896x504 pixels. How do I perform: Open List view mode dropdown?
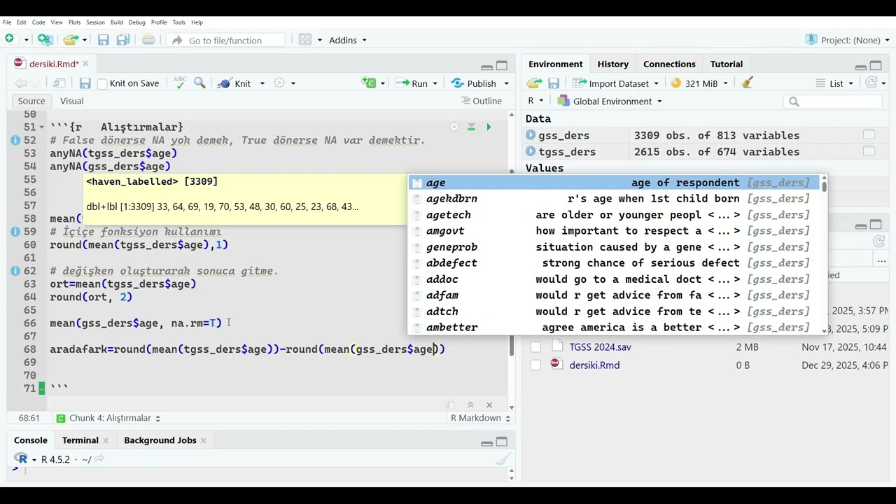pyautogui.click(x=834, y=83)
